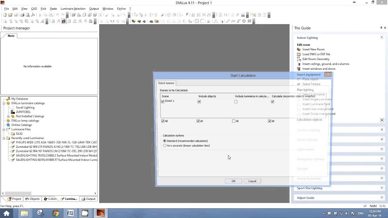388x218 pixels.
Task: Click the Cut scissors icon
Action: point(40,15)
